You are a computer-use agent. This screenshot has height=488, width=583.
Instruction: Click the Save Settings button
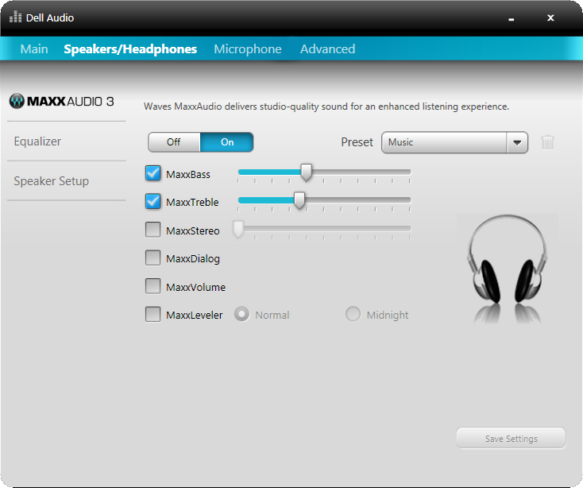(511, 438)
